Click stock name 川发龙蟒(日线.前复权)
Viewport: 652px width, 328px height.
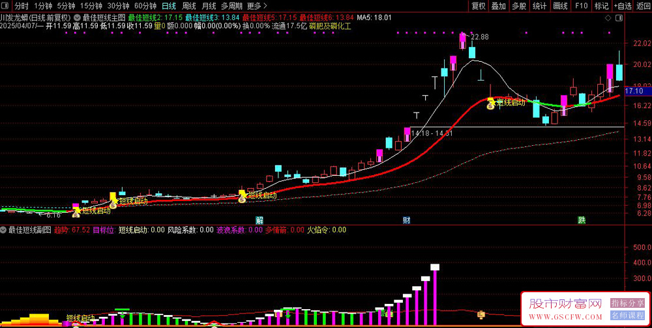tap(36, 18)
